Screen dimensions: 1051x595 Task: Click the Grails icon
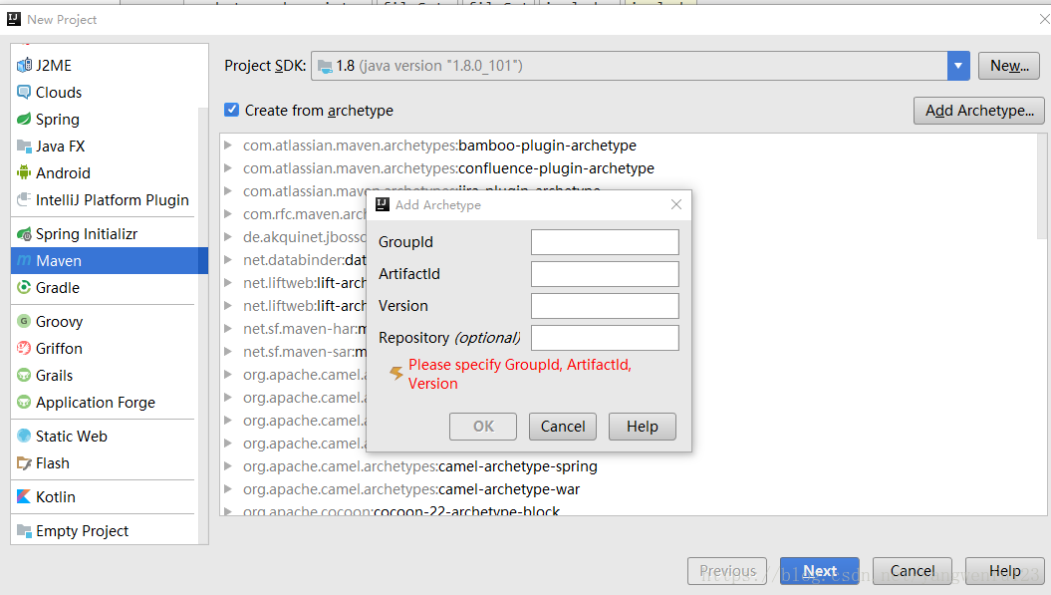[x=24, y=375]
